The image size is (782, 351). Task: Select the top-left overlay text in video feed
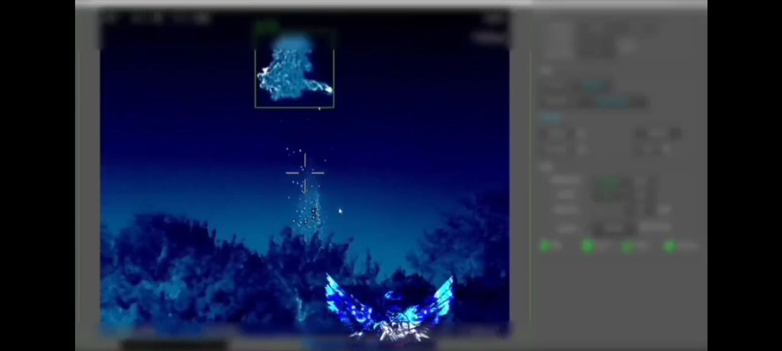(156, 18)
